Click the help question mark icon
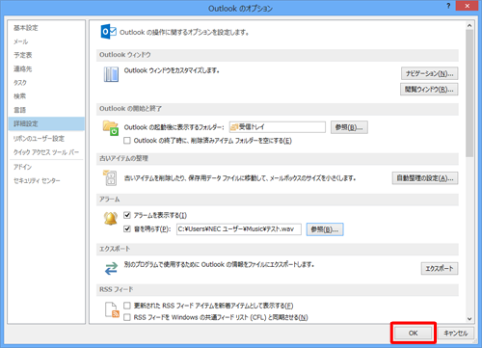 click(x=448, y=6)
